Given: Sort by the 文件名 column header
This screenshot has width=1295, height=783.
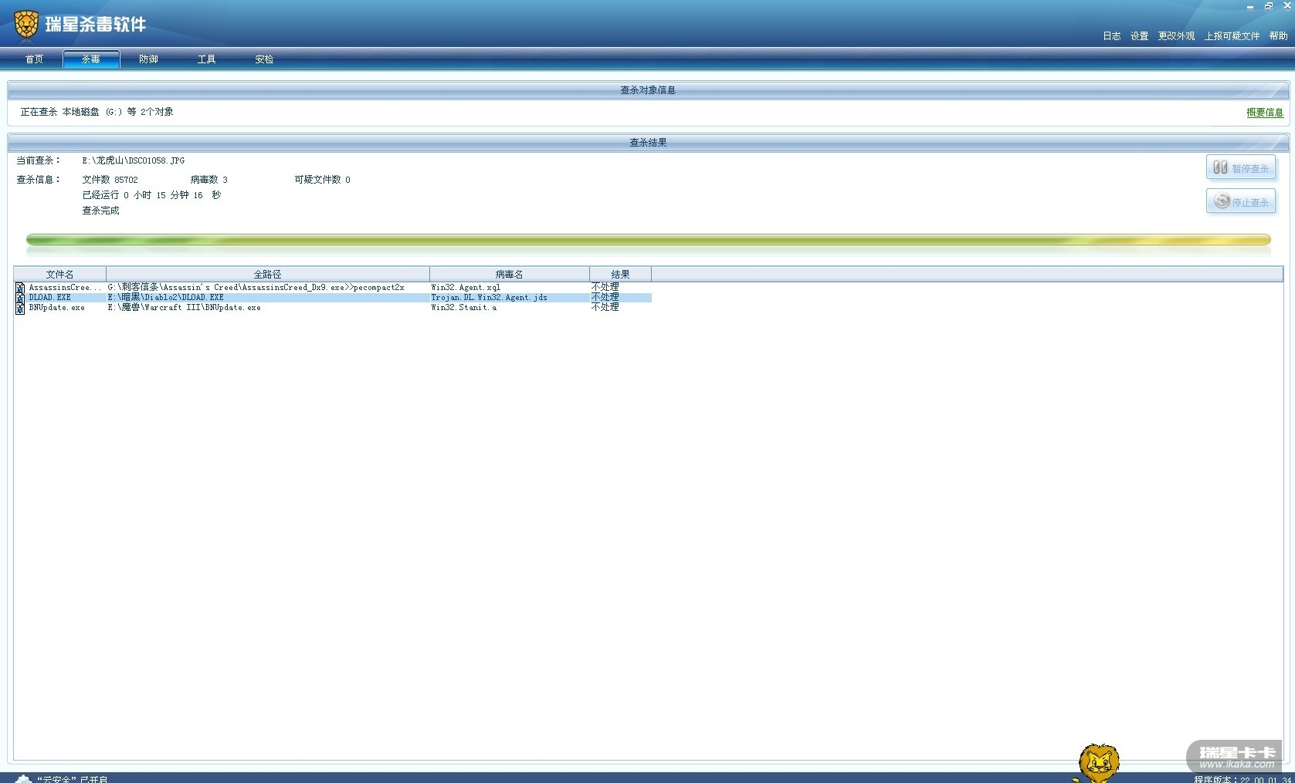Looking at the screenshot, I should pos(59,275).
